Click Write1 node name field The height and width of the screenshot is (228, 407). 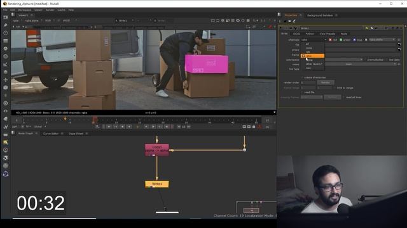point(332,28)
